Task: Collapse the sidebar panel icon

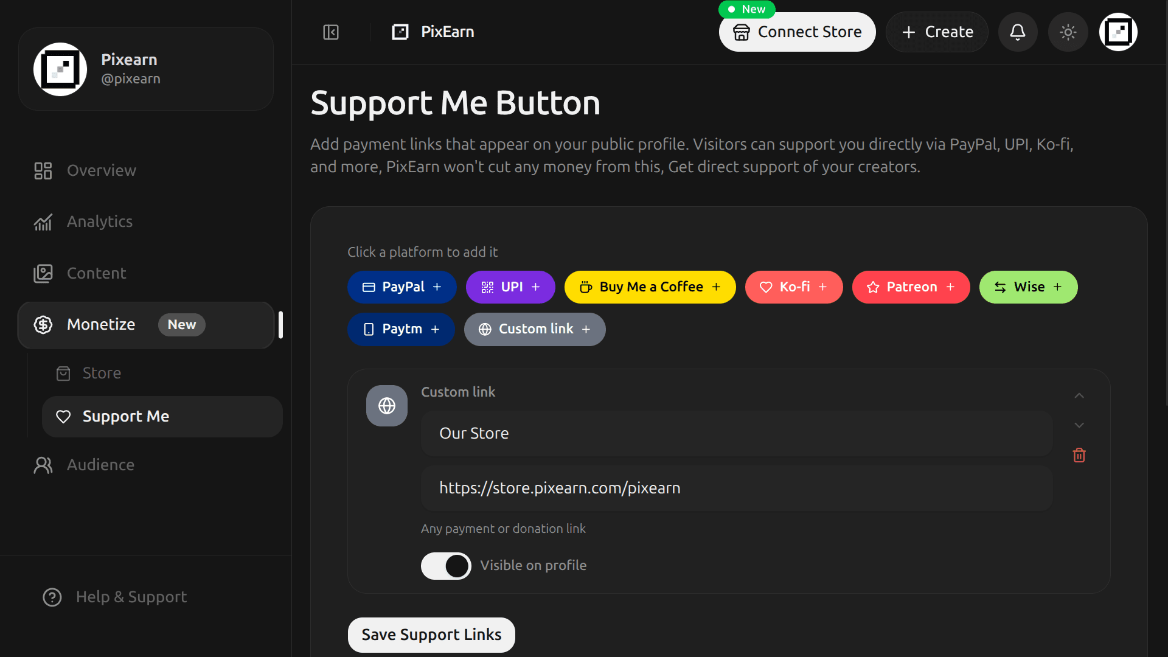Action: click(331, 32)
